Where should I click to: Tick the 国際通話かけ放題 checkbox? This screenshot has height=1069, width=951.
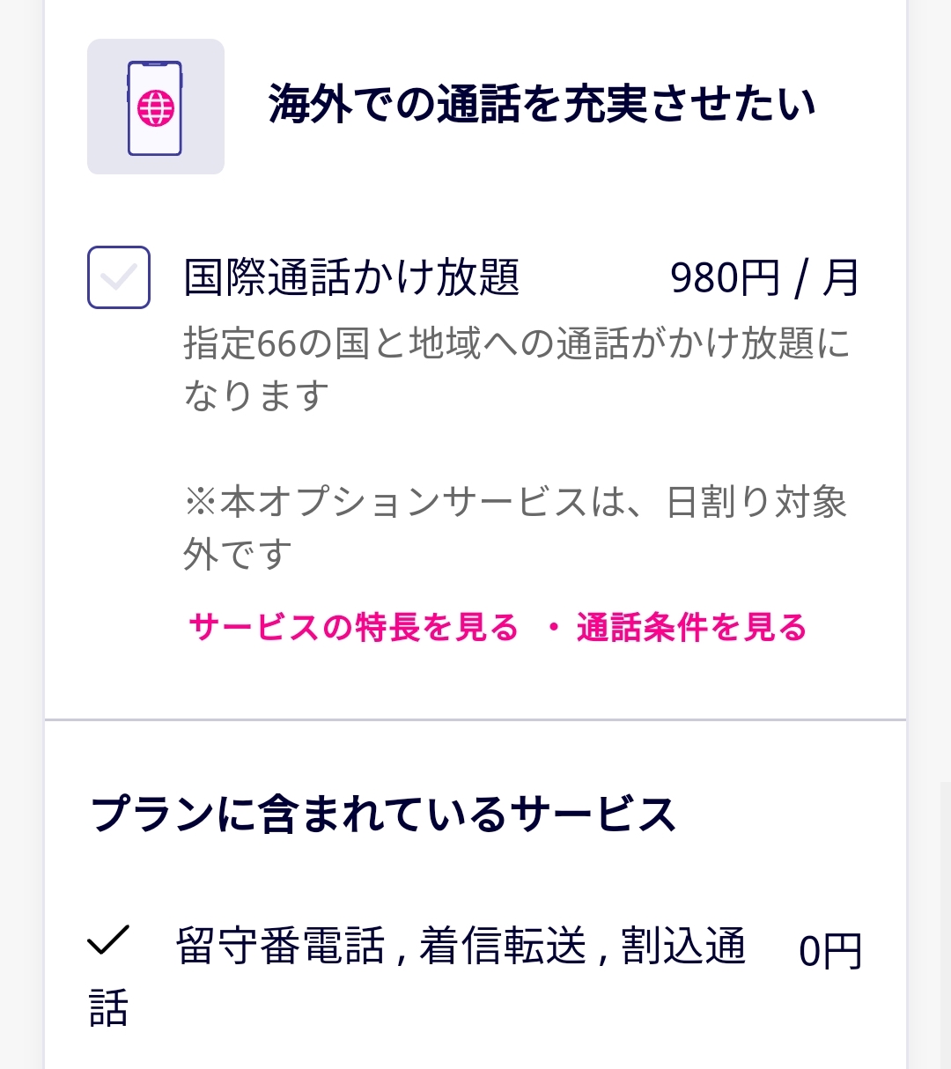point(119,277)
